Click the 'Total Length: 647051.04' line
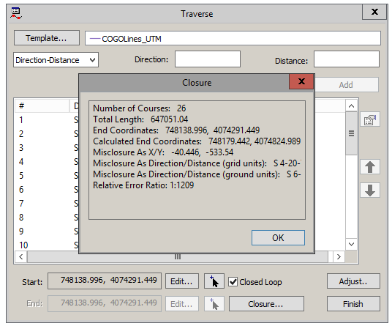Image resolution: width=392 pixels, height=326 pixels. (140, 119)
